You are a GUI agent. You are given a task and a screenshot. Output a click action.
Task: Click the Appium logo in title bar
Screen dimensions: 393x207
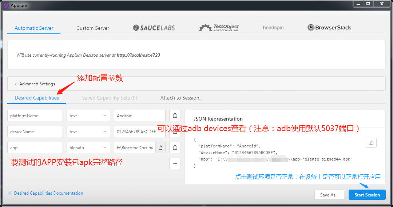6,5
